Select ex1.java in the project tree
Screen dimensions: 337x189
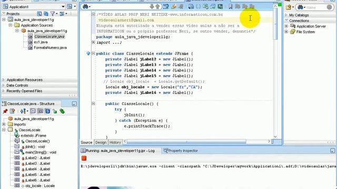41,42
